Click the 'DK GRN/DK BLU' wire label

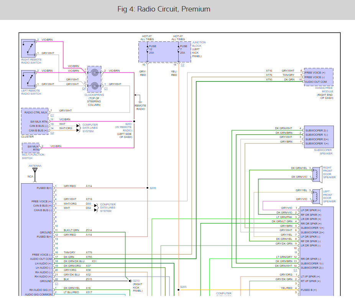74,261
